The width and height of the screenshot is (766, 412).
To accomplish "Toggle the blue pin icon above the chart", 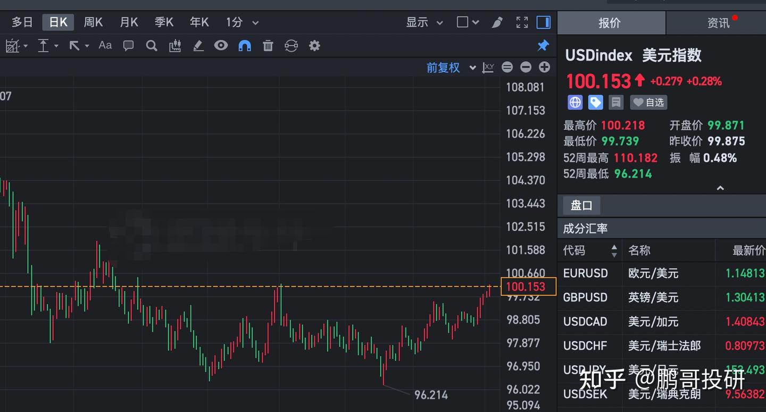I will tap(543, 45).
